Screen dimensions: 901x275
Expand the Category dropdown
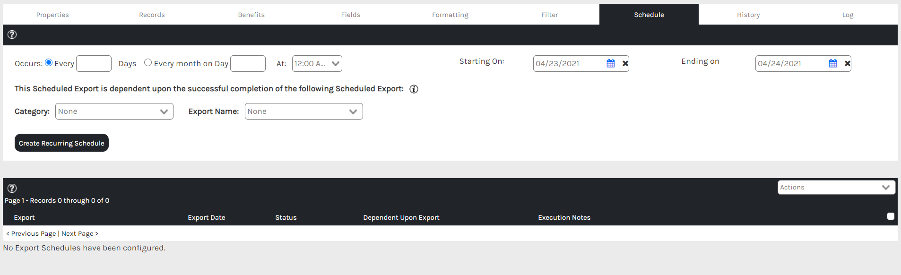click(x=114, y=112)
